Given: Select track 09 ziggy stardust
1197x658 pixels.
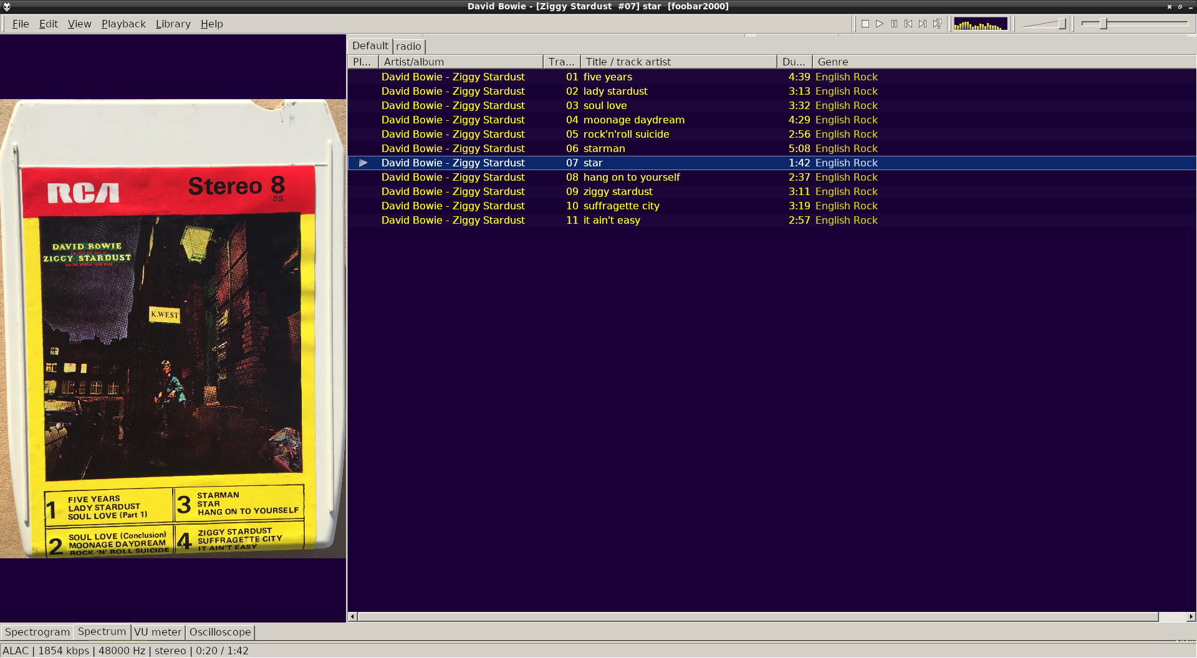Looking at the screenshot, I should pos(772,191).
